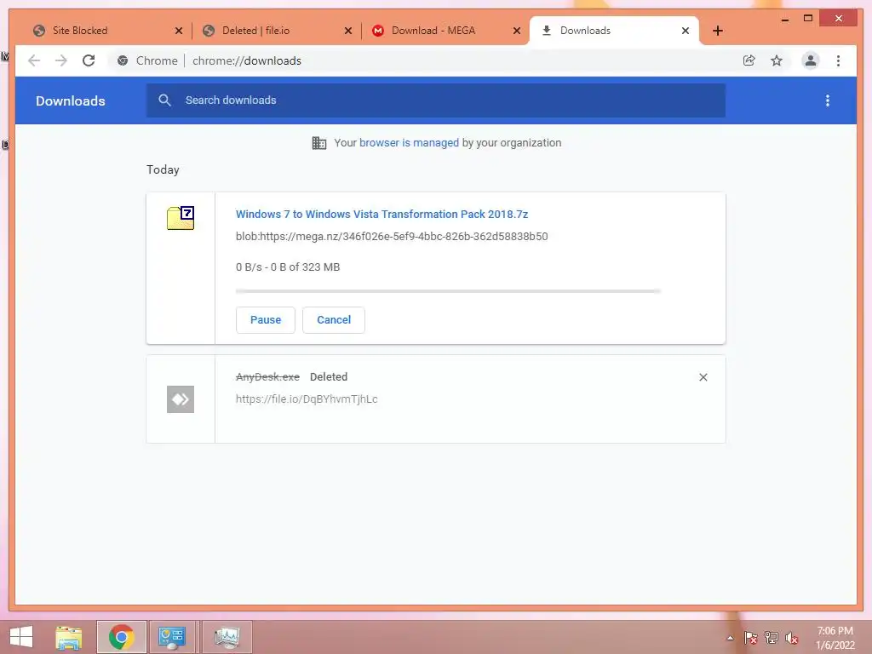Close the Downloads tab
872x654 pixels.
(x=686, y=32)
